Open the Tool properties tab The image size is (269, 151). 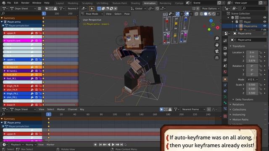click(225, 41)
